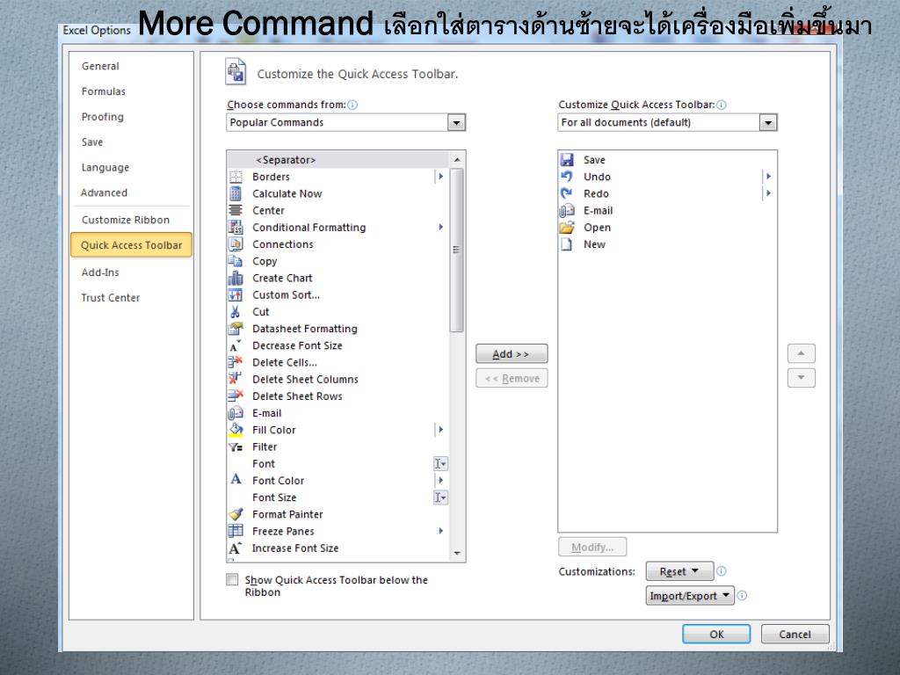Click the Undo arrow icon in toolbar list
900x675 pixels.
(567, 177)
